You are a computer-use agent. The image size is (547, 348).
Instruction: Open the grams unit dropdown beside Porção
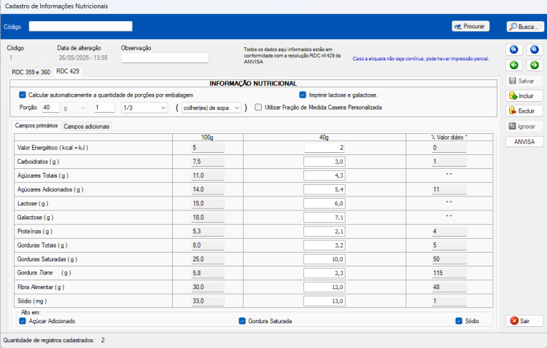click(x=74, y=108)
